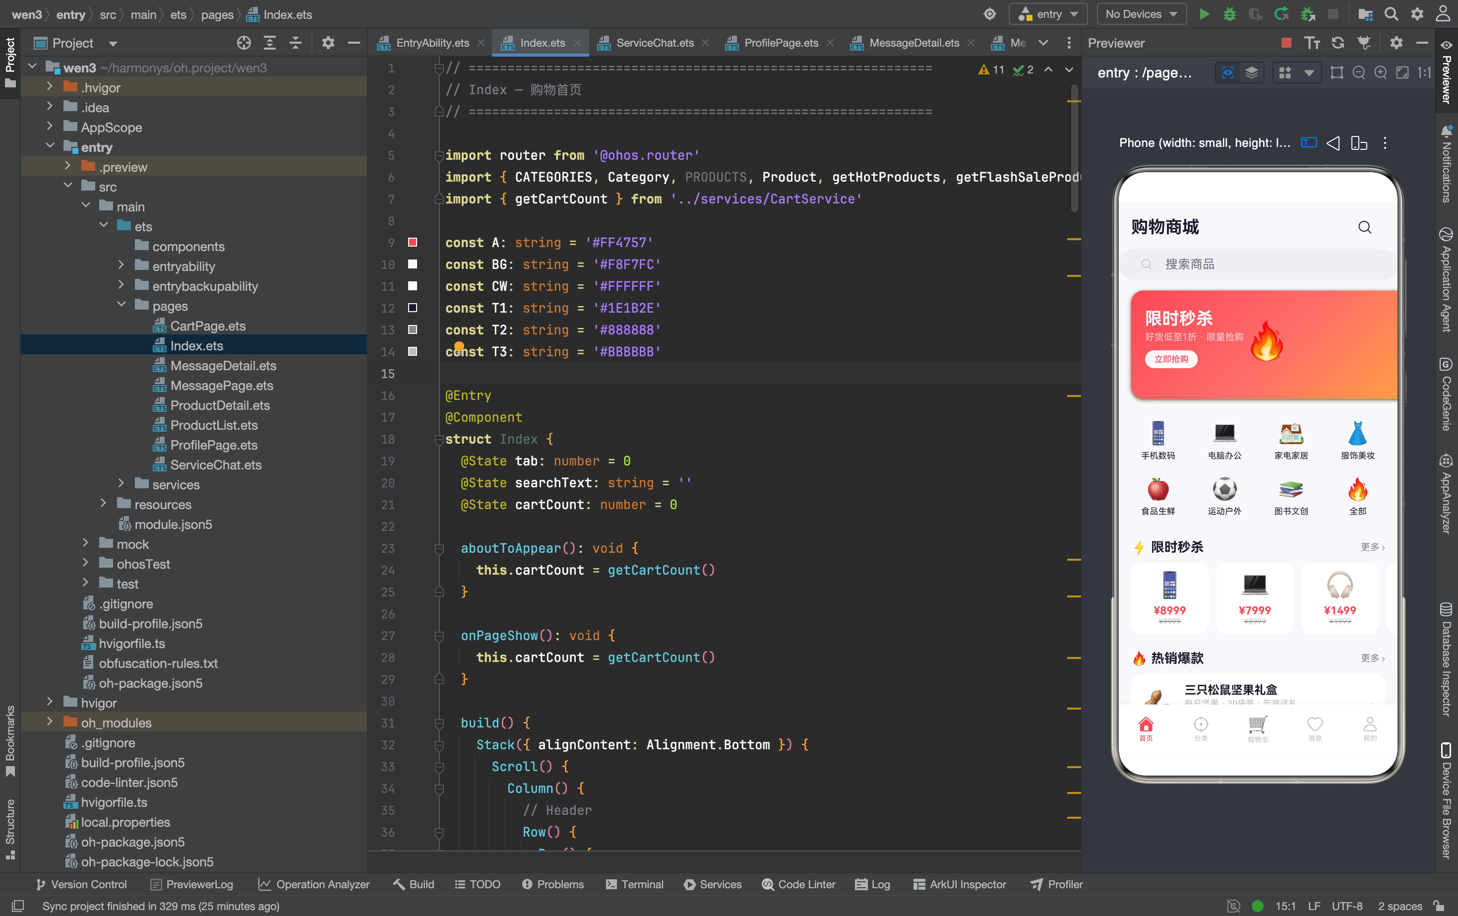Zoom in in the Previewer
The image size is (1458, 916).
(x=1381, y=73)
